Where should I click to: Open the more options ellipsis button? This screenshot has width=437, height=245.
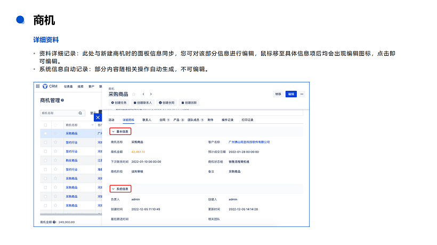pyautogui.click(x=302, y=94)
